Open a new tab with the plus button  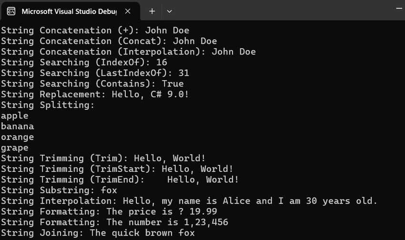[152, 11]
